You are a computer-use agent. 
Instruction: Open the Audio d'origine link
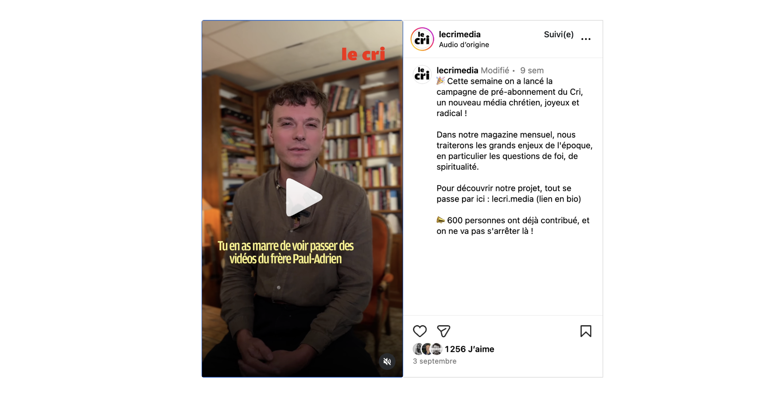pos(464,45)
